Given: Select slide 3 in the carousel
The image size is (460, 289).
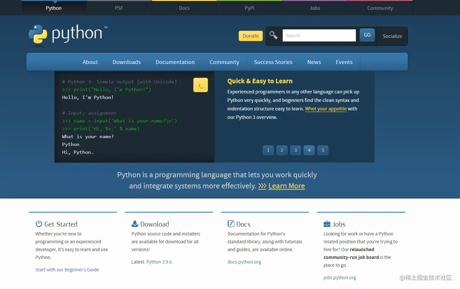Looking at the screenshot, I should (x=296, y=150).
